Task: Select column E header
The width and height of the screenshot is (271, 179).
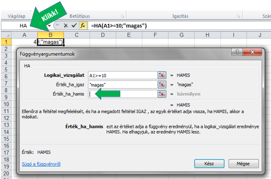Action: point(129,35)
